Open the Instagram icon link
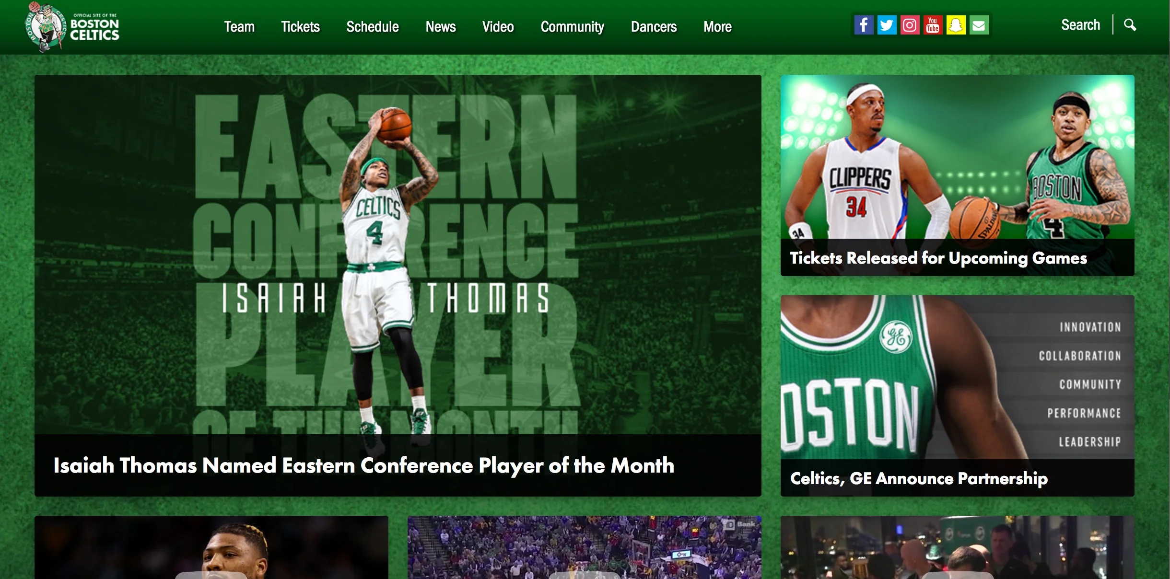The width and height of the screenshot is (1170, 579). click(910, 25)
